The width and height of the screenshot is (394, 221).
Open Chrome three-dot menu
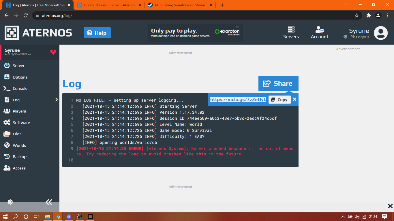(387, 16)
